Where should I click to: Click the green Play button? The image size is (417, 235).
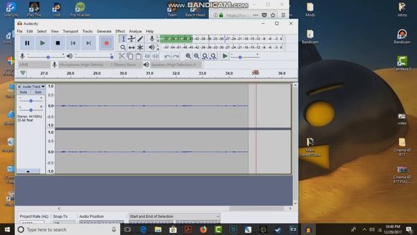pyautogui.click(x=42, y=43)
